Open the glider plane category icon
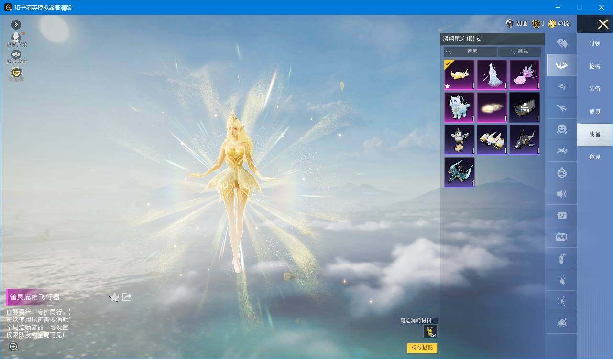Image resolution: width=613 pixels, height=359 pixels. [x=562, y=151]
